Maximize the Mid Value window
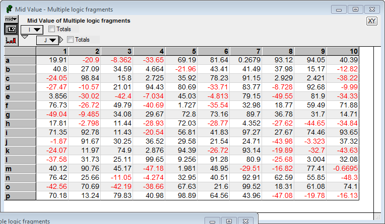The height and width of the screenshot is (224, 385). click(x=355, y=10)
